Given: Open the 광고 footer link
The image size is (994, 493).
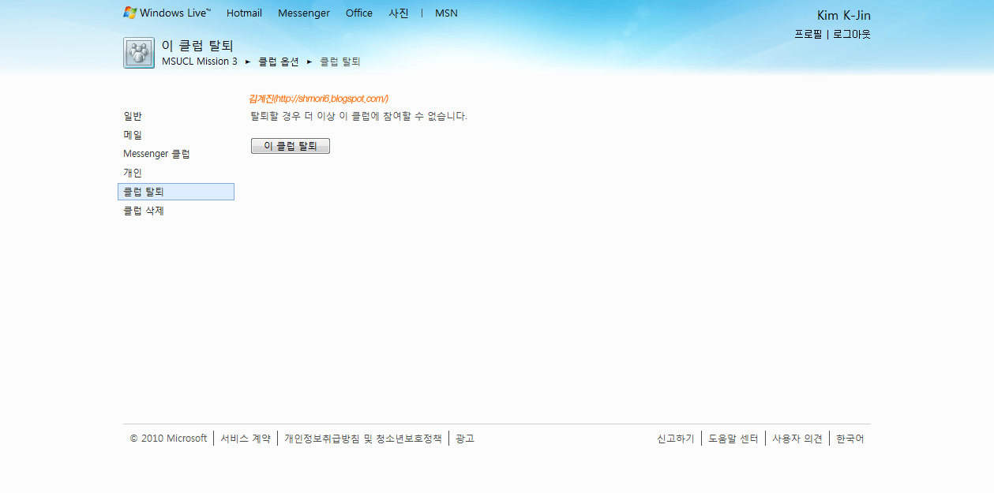Looking at the screenshot, I should [x=465, y=439].
